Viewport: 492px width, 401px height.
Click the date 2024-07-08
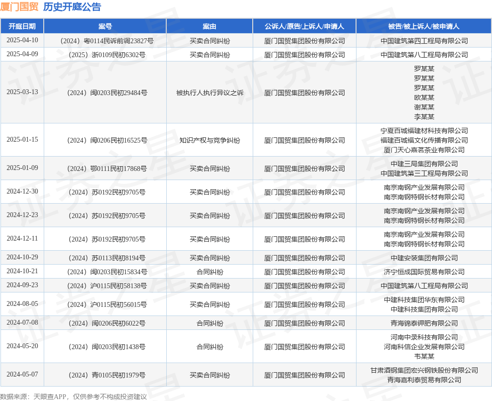(22, 322)
